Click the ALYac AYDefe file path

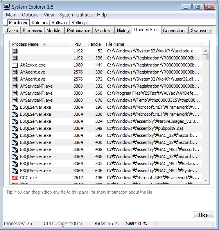[152, 93]
